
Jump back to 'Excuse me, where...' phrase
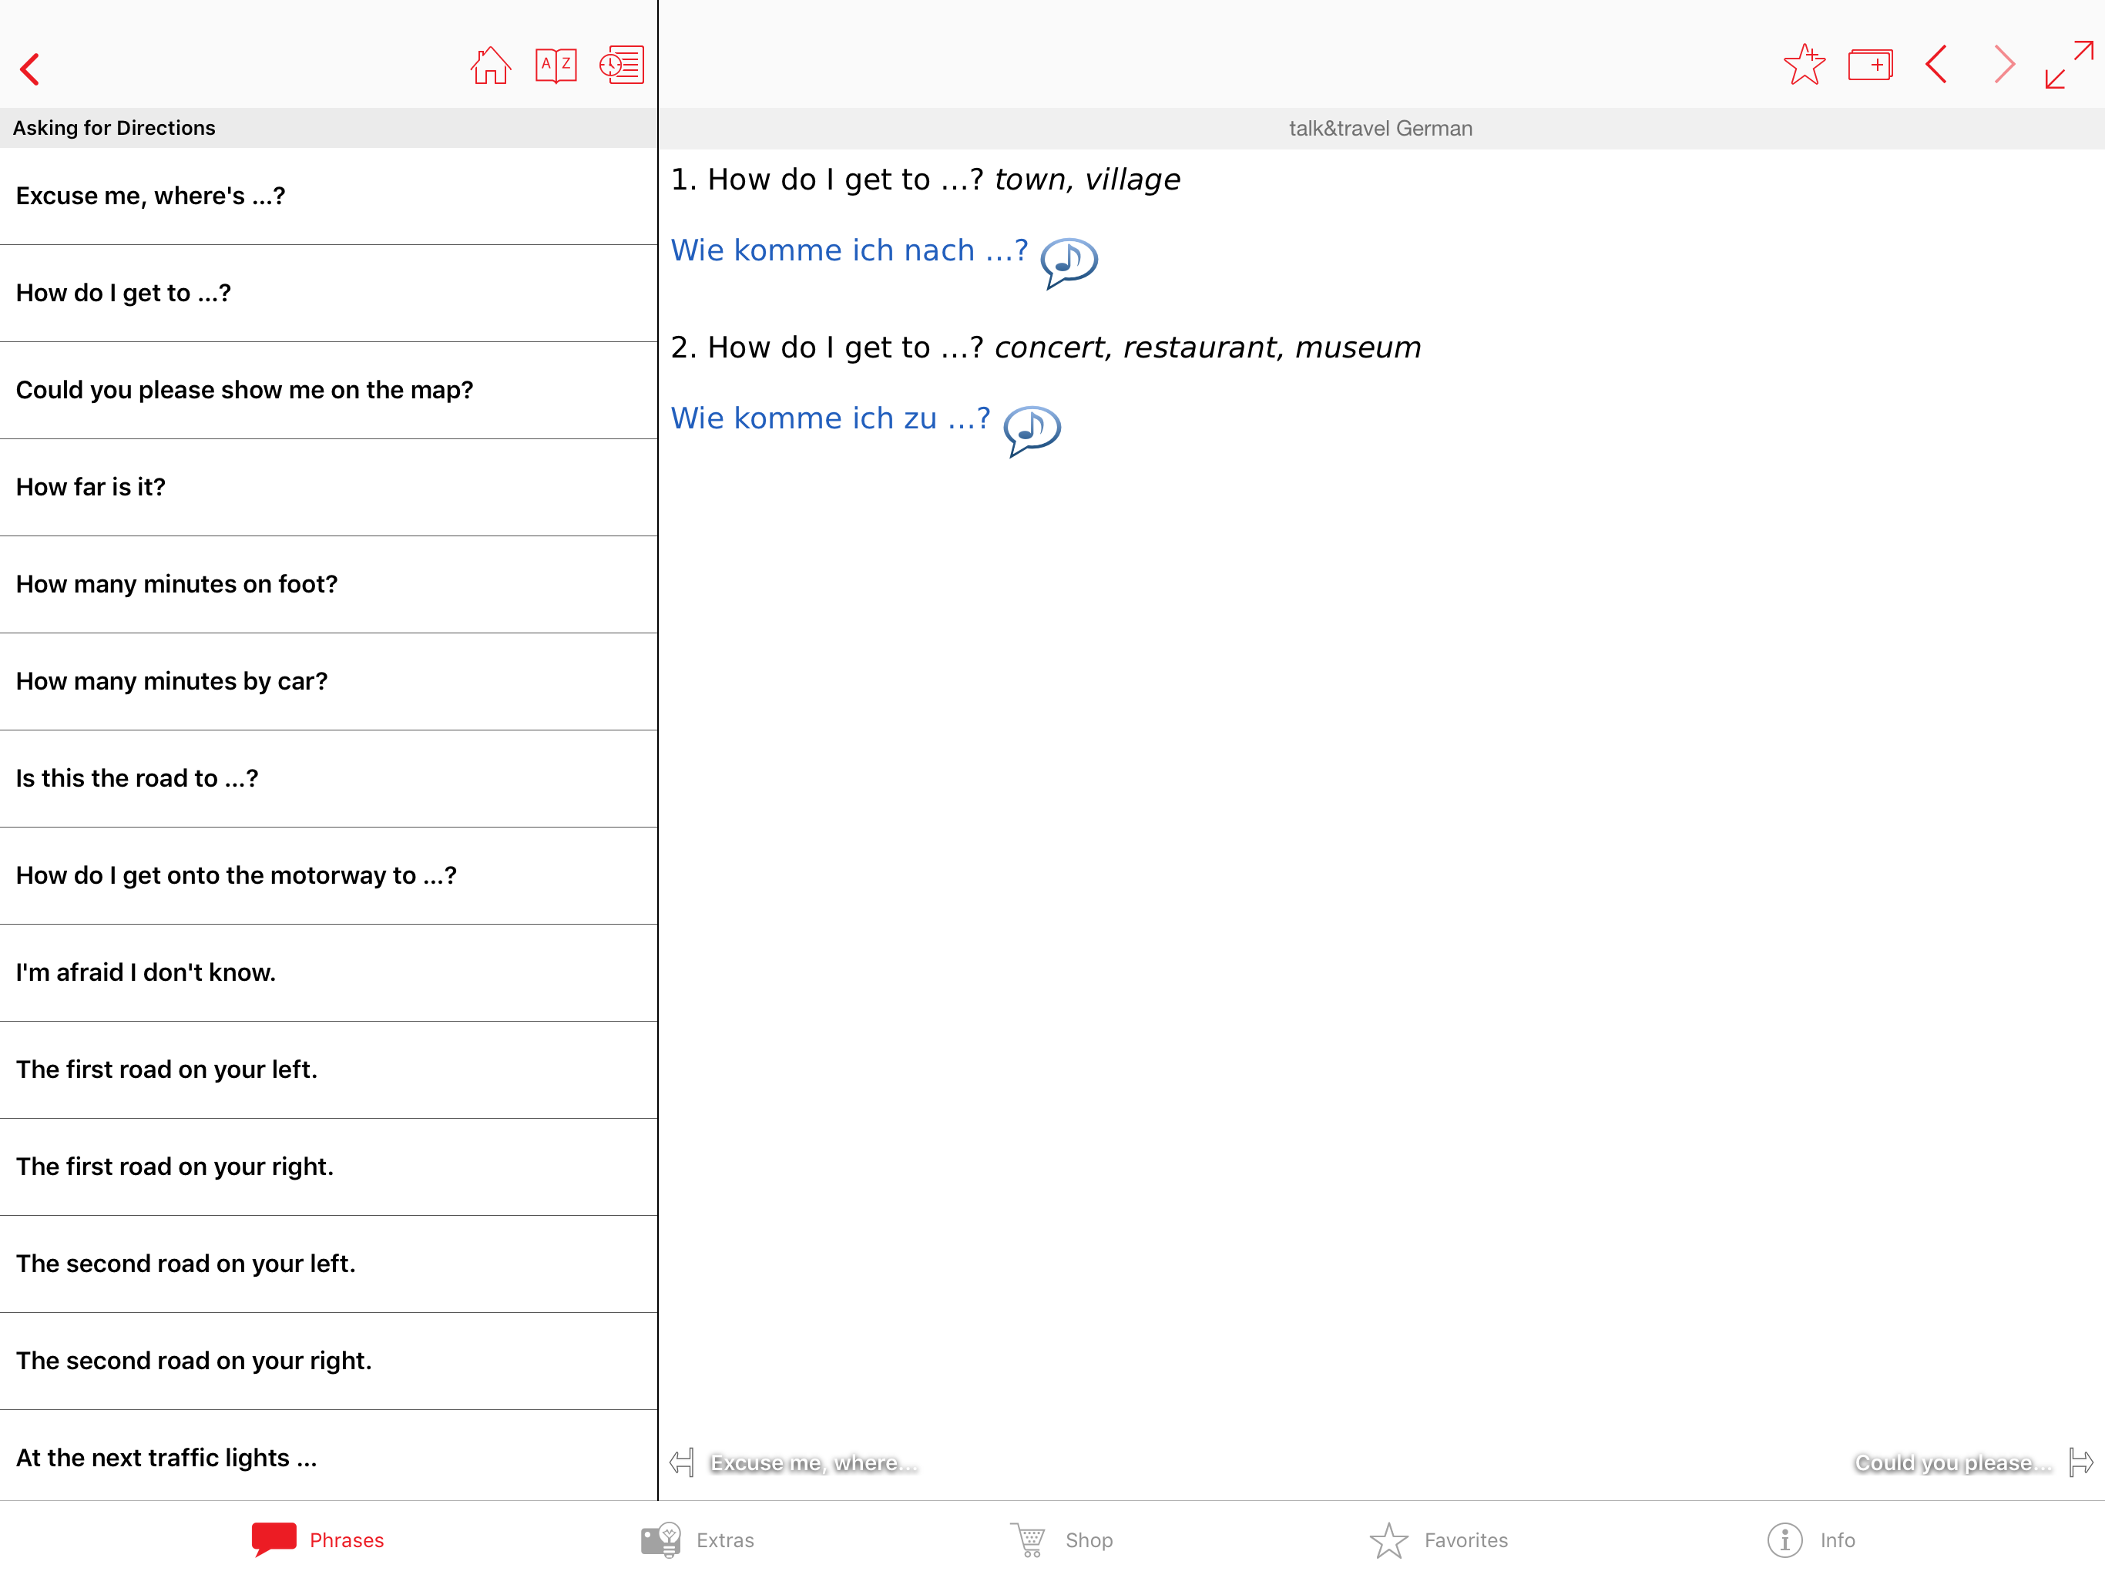pos(794,1462)
